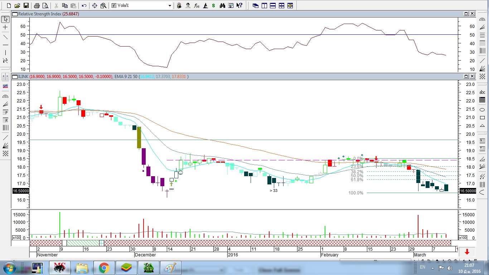Undo last action with arrow icon
The width and height of the screenshot is (489, 275).
(84, 6)
